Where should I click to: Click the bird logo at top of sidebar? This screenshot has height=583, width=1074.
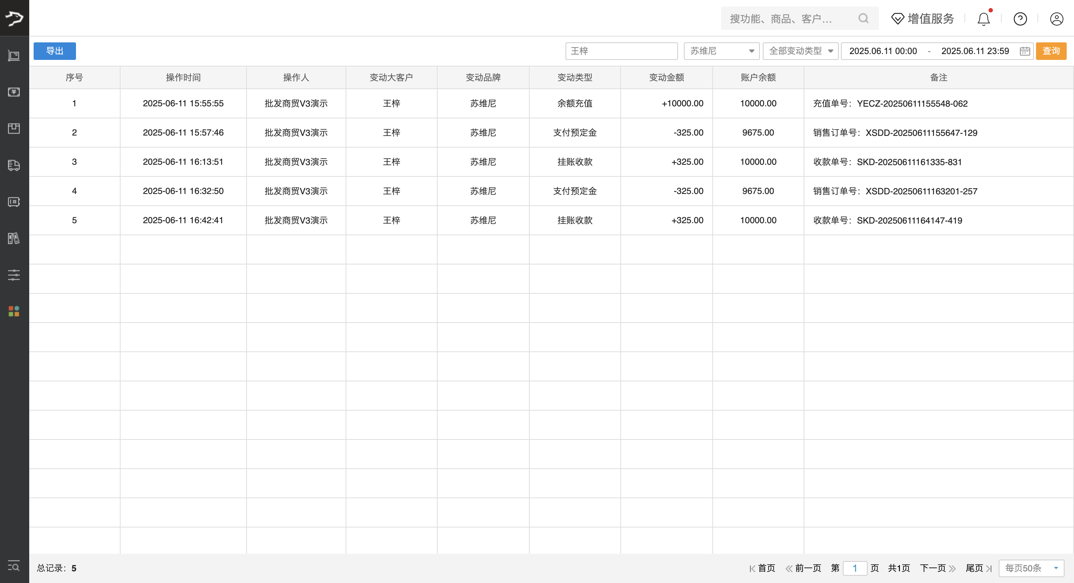(14, 18)
